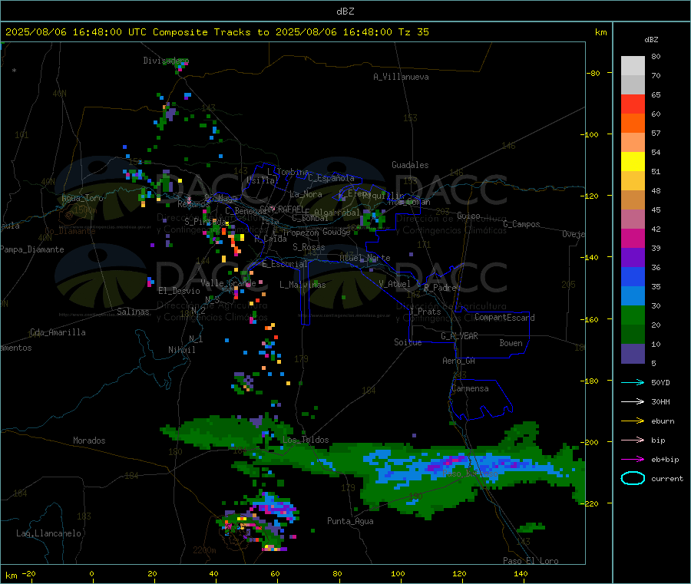Click the 'Nihuil' map label
691x584 pixels.
(181, 350)
